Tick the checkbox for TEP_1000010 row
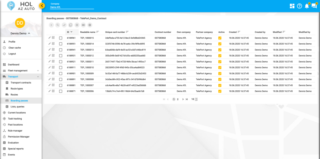Screen dimensions: 320x159 point(61,68)
